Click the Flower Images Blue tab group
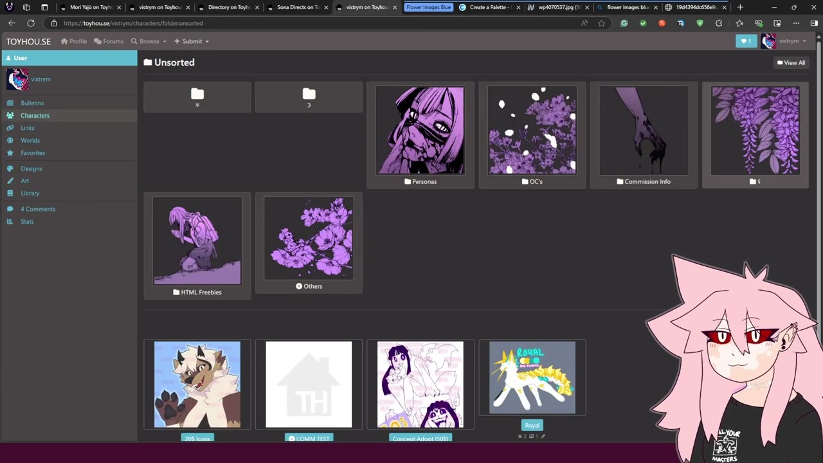Viewport: 823px width, 463px height. pyautogui.click(x=428, y=7)
